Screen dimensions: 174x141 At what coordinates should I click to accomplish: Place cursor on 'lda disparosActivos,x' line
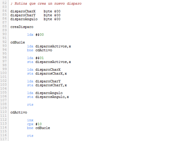click(x=49, y=46)
